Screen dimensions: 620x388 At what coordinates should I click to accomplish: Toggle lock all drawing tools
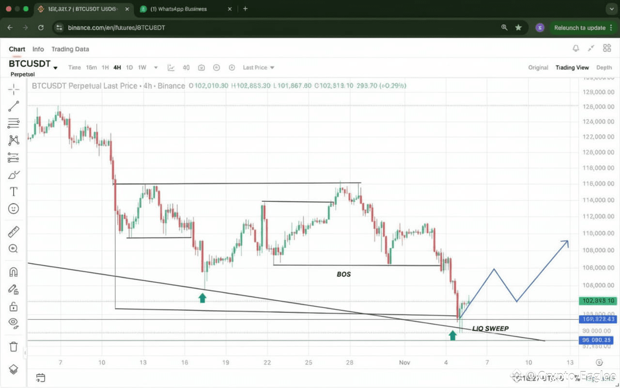coord(14,307)
